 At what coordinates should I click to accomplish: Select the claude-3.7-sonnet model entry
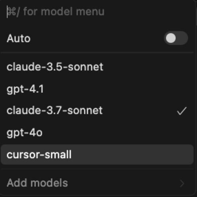97,110
